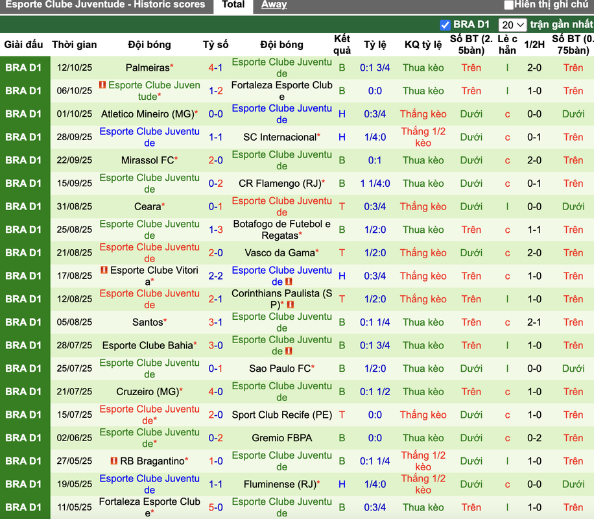The image size is (594, 519).
Task: Click red card icon before RB Bragantino
Action: (x=113, y=461)
